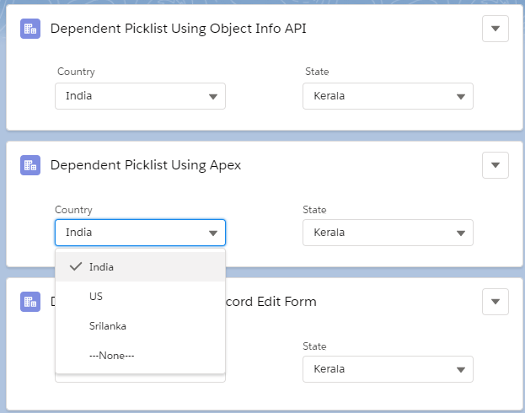Viewport: 525px width, 413px height.
Task: Expand the Record Edit Form card menu
Action: pyautogui.click(x=496, y=302)
